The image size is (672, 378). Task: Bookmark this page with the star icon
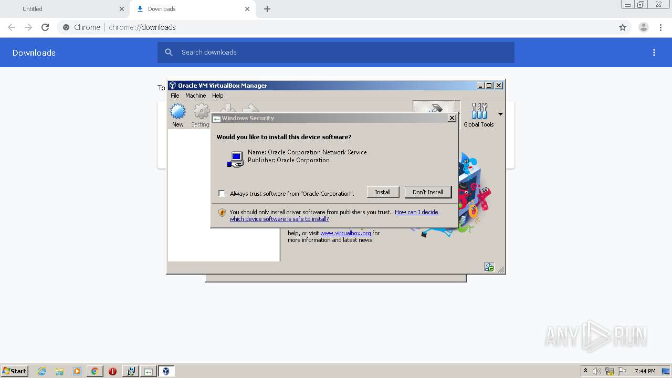[623, 27]
